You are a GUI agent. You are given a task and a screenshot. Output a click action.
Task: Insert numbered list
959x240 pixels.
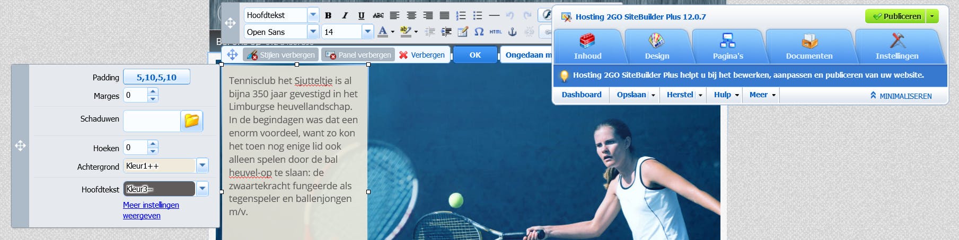click(x=461, y=15)
